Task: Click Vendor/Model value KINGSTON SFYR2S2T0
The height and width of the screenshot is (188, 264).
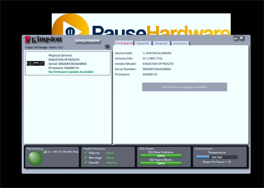Action: (x=158, y=64)
